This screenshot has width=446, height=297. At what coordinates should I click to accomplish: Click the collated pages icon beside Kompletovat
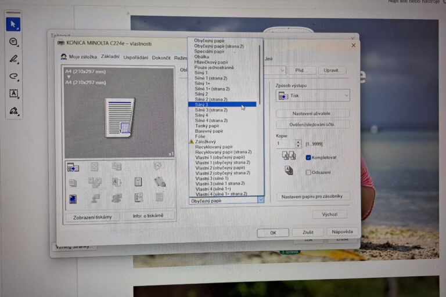(x=289, y=156)
